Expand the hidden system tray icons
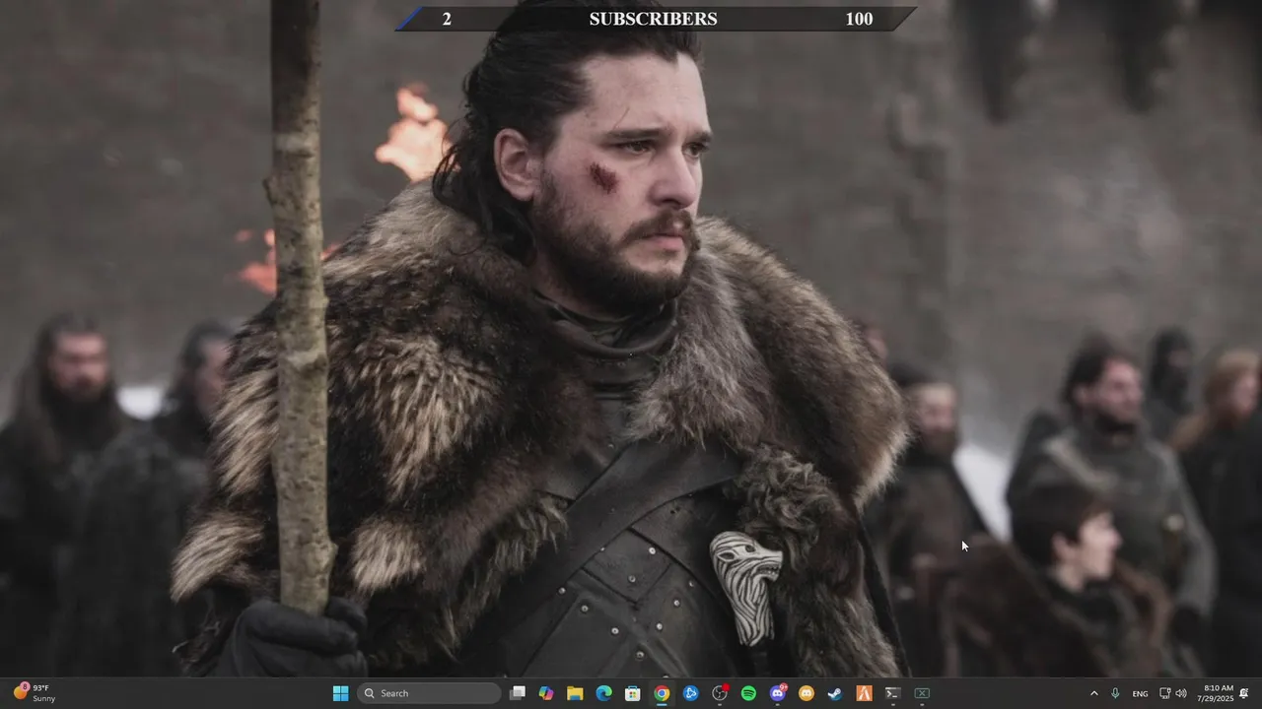Viewport: 1262px width, 709px height. point(1093,693)
